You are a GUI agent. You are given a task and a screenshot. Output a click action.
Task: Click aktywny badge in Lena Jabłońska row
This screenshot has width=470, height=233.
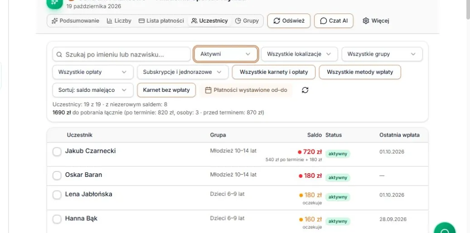pyautogui.click(x=338, y=197)
